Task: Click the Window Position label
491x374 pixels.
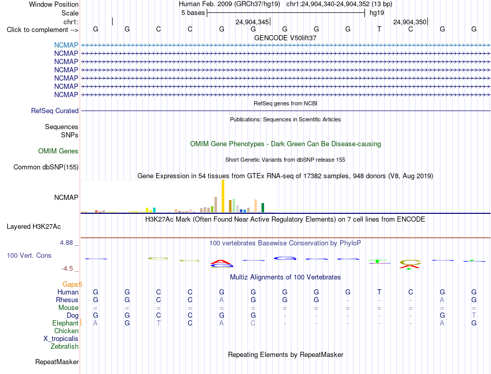Action: click(x=54, y=4)
